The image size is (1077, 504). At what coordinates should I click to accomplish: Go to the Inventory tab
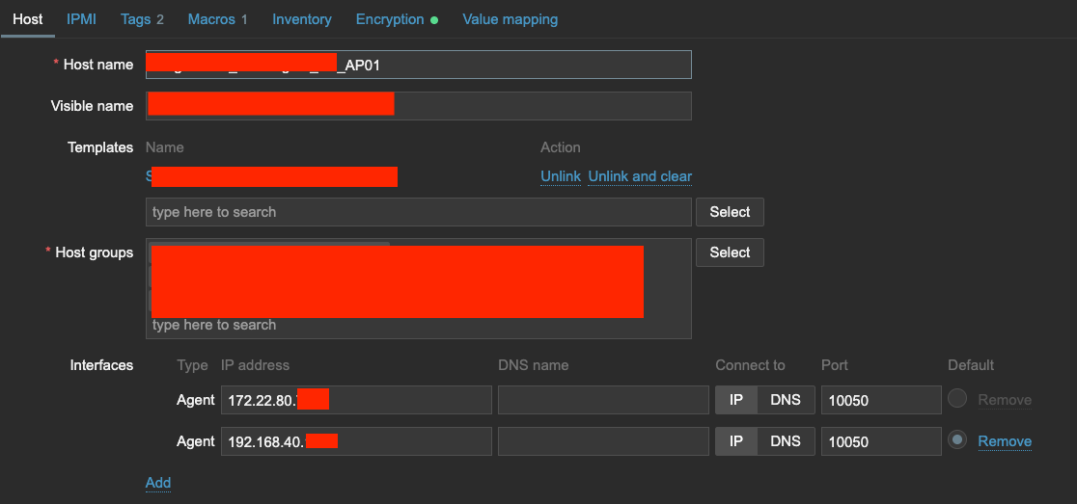pos(301,19)
